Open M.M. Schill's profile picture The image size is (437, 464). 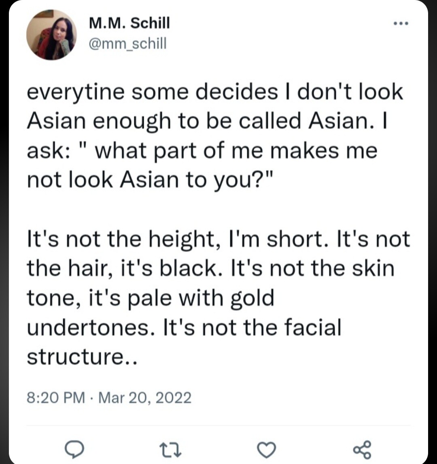(52, 35)
